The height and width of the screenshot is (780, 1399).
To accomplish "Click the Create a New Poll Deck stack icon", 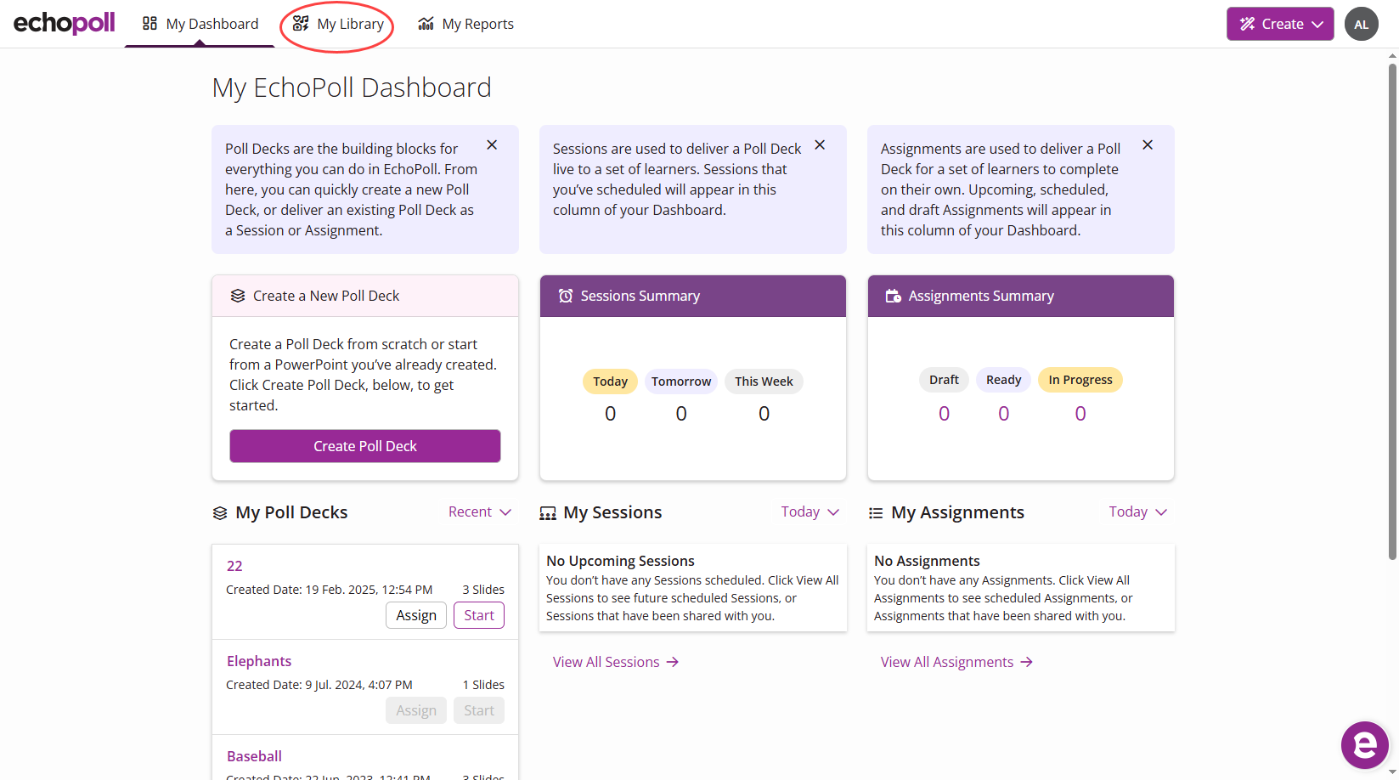I will tap(238, 296).
